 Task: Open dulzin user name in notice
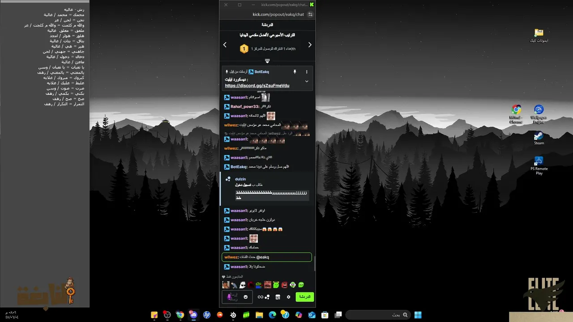240,179
